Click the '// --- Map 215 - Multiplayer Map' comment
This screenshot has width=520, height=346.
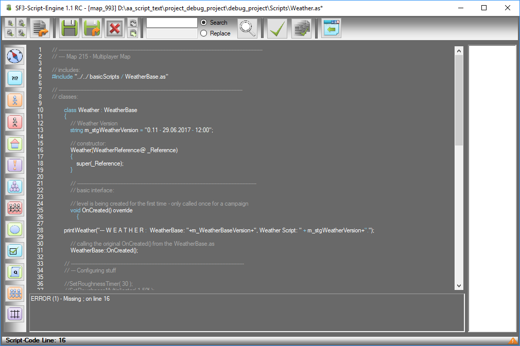(91, 57)
